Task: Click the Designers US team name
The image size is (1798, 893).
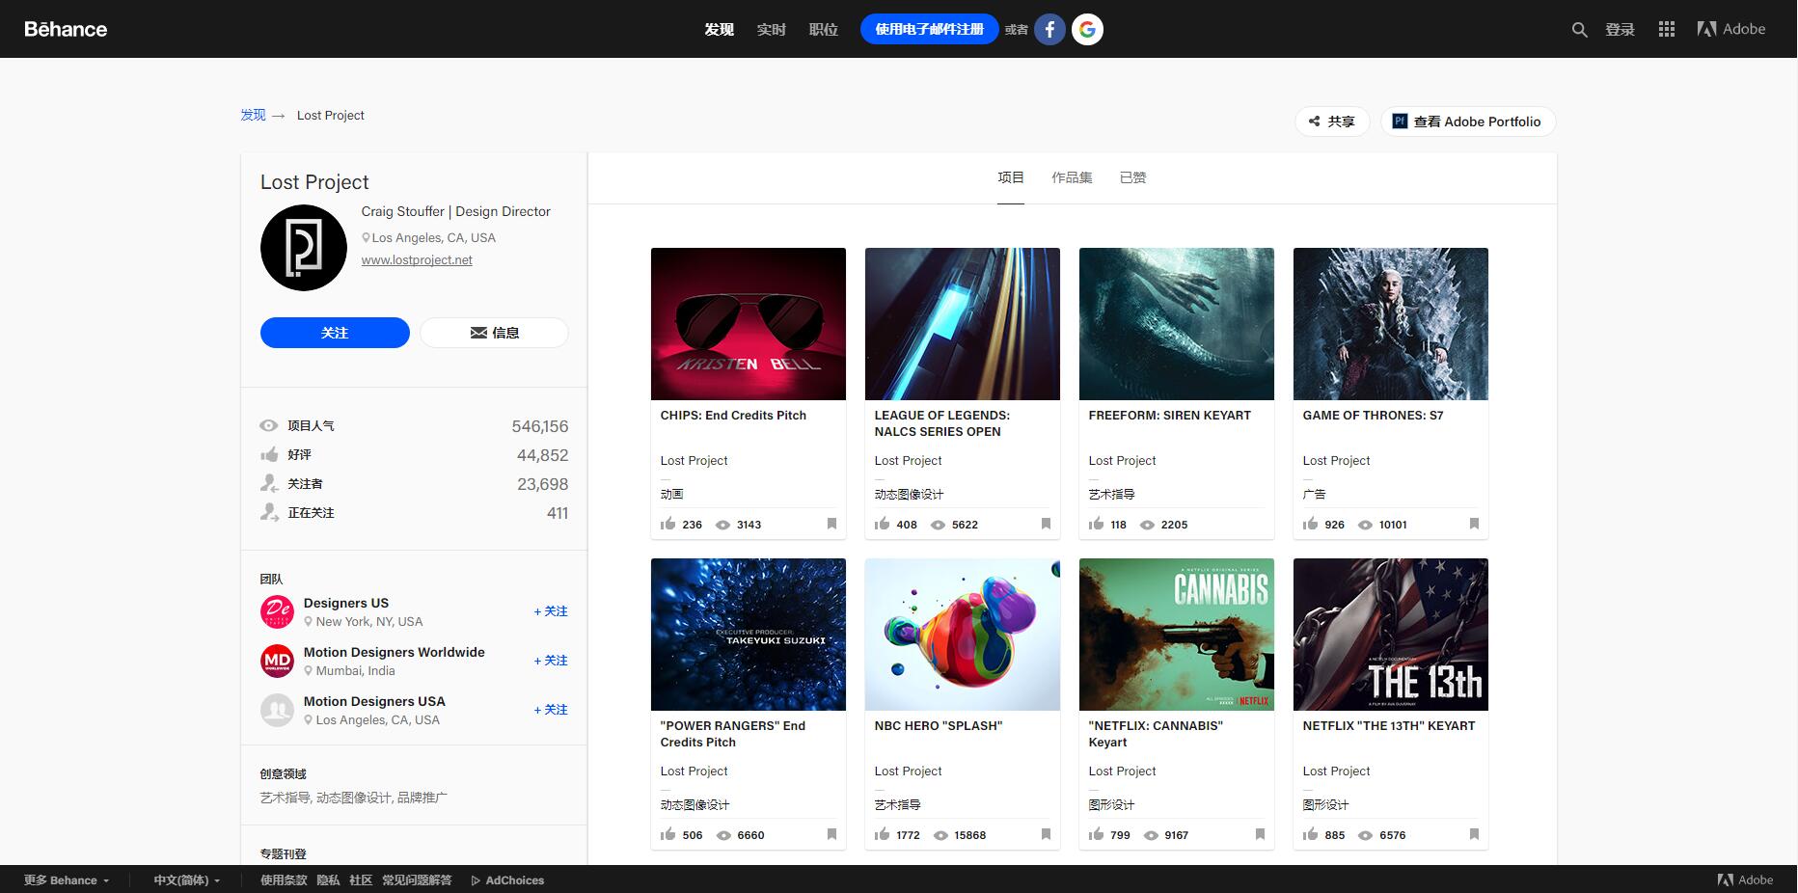Action: coord(346,604)
